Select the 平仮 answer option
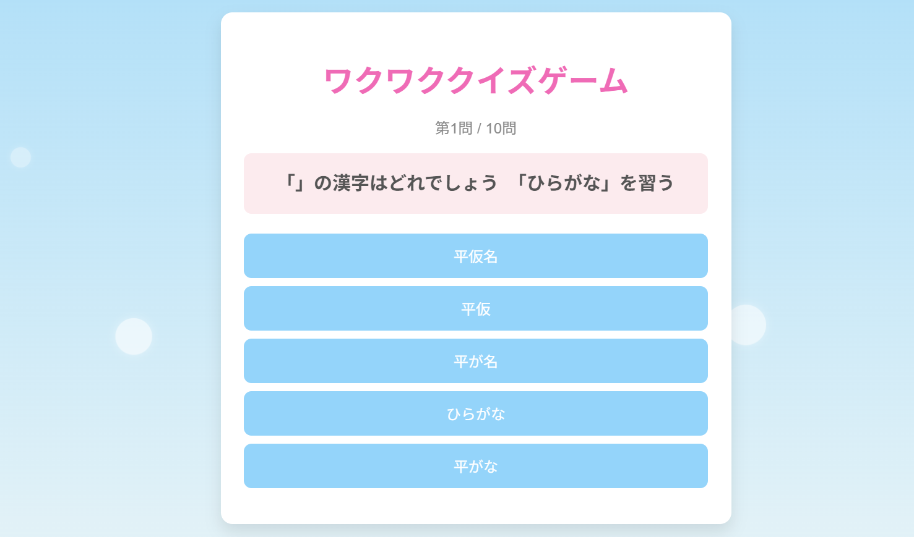 (475, 308)
